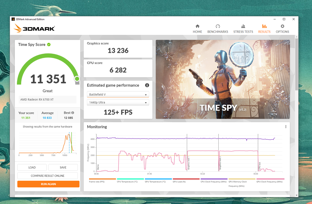The height and width of the screenshot is (204, 312).
Task: Toggle the GPU Temperature legend entry
Action: [x=158, y=181]
